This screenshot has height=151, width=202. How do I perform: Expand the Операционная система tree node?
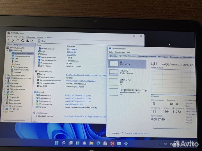click(6, 78)
